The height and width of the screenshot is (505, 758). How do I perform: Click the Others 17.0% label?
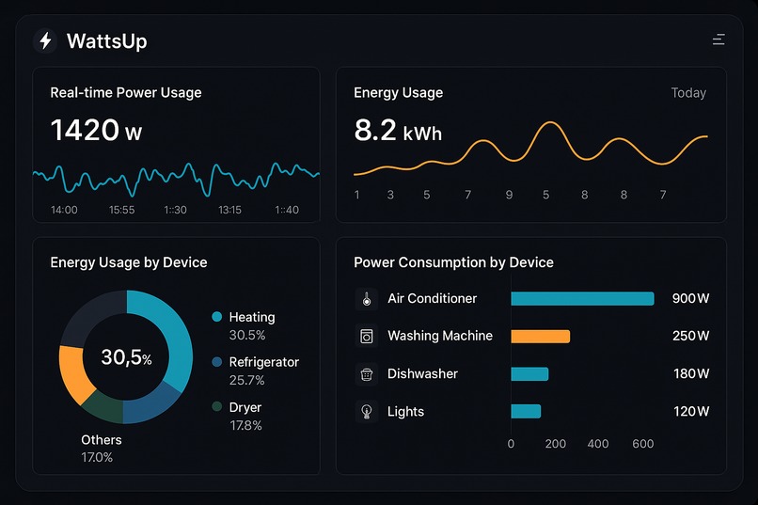tap(101, 449)
